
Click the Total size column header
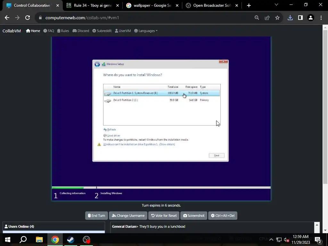pyautogui.click(x=173, y=87)
